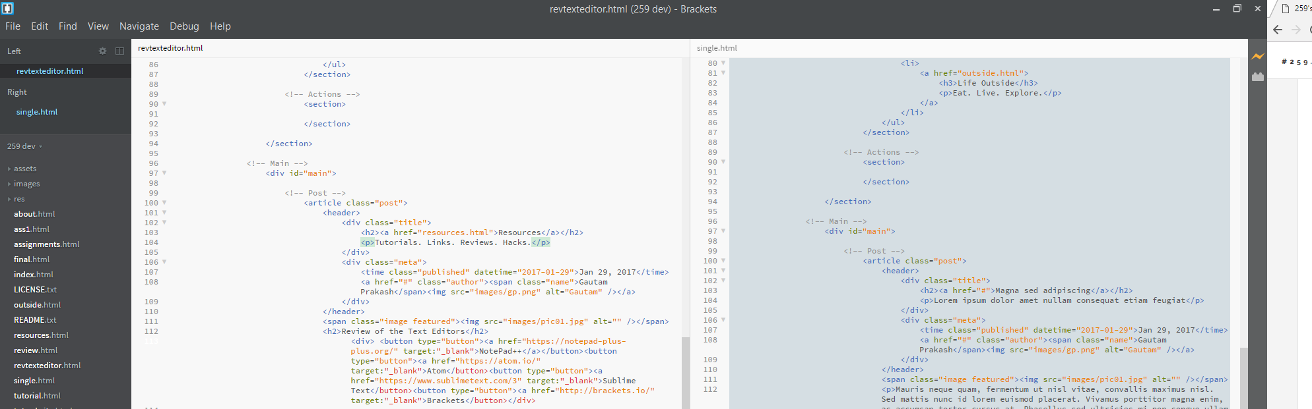This screenshot has height=409, width=1312.
Task: Collapse fold at line 90 left pane
Action: [x=164, y=104]
